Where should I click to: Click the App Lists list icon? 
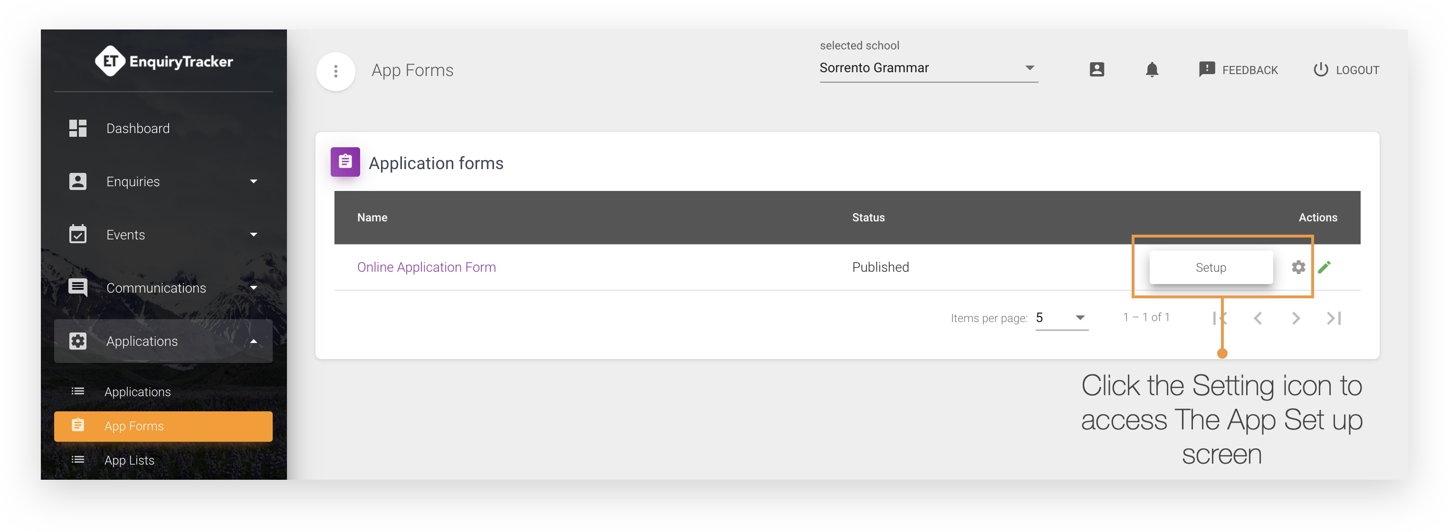coord(77,459)
